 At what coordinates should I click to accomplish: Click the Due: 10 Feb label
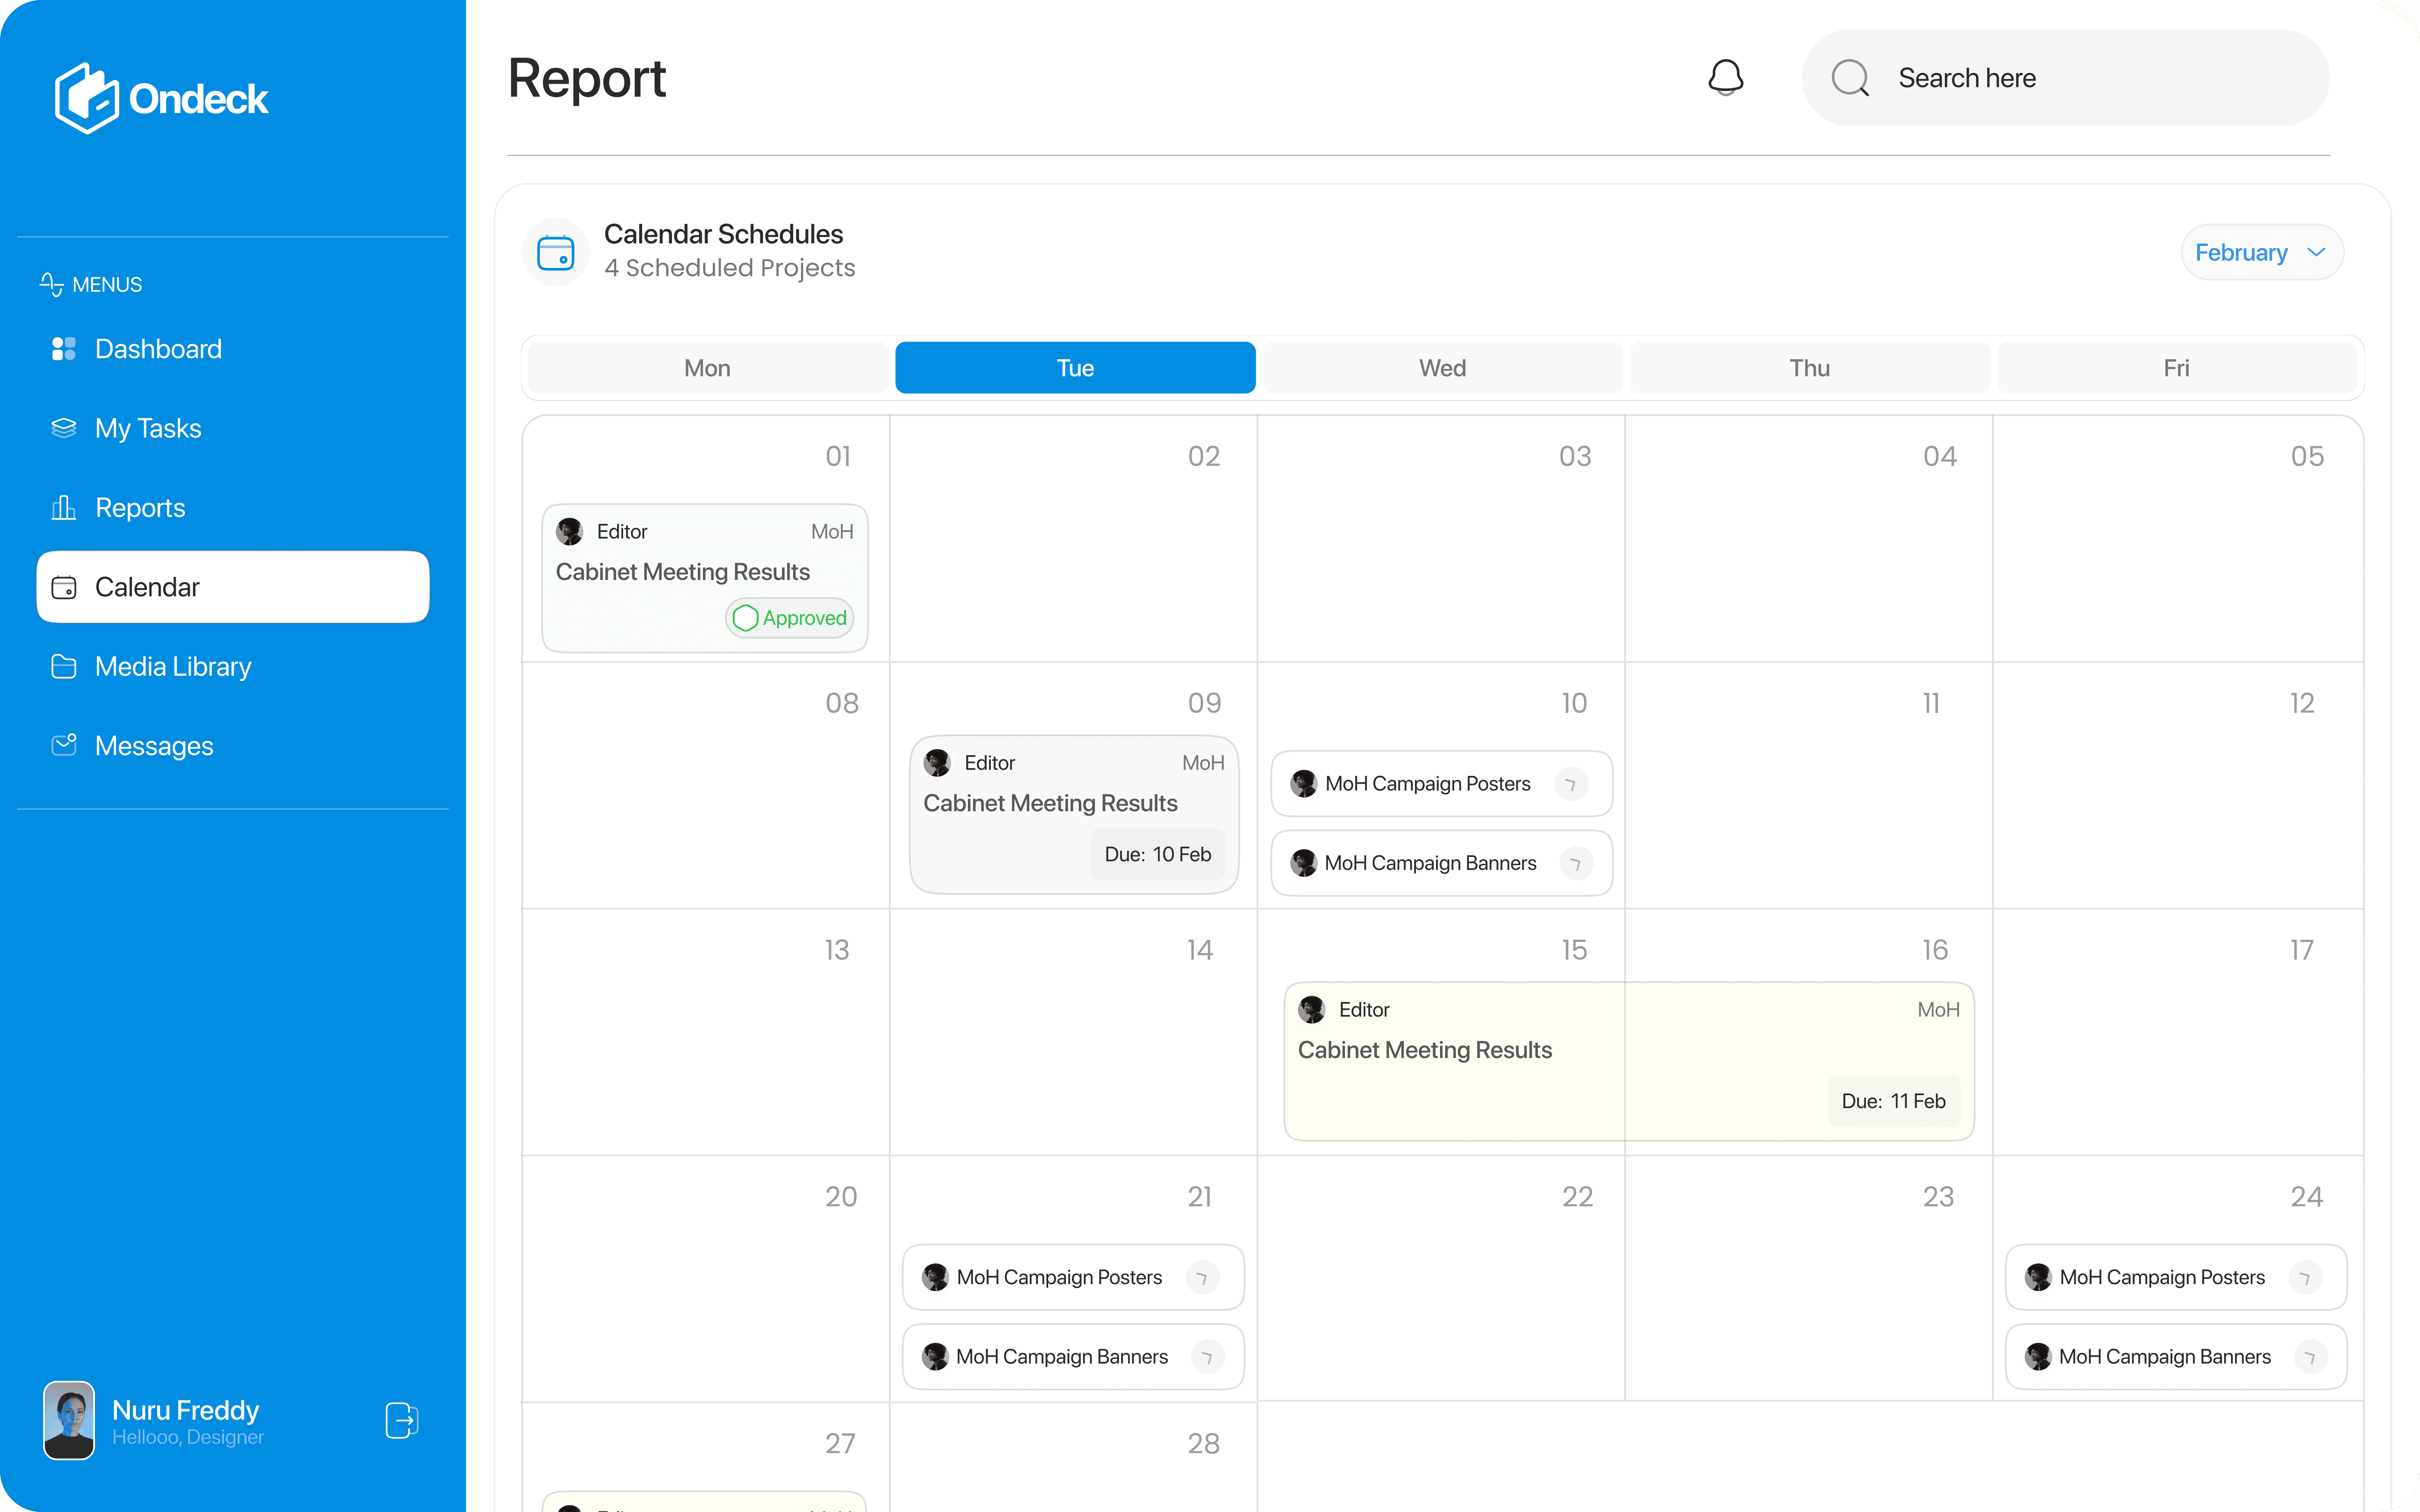(x=1157, y=854)
